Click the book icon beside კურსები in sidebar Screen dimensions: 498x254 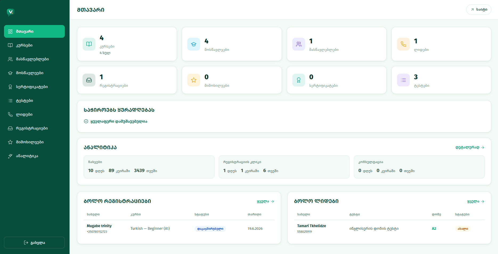pyautogui.click(x=10, y=45)
